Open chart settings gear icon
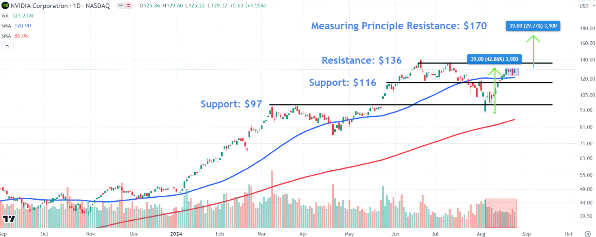 coord(588,233)
